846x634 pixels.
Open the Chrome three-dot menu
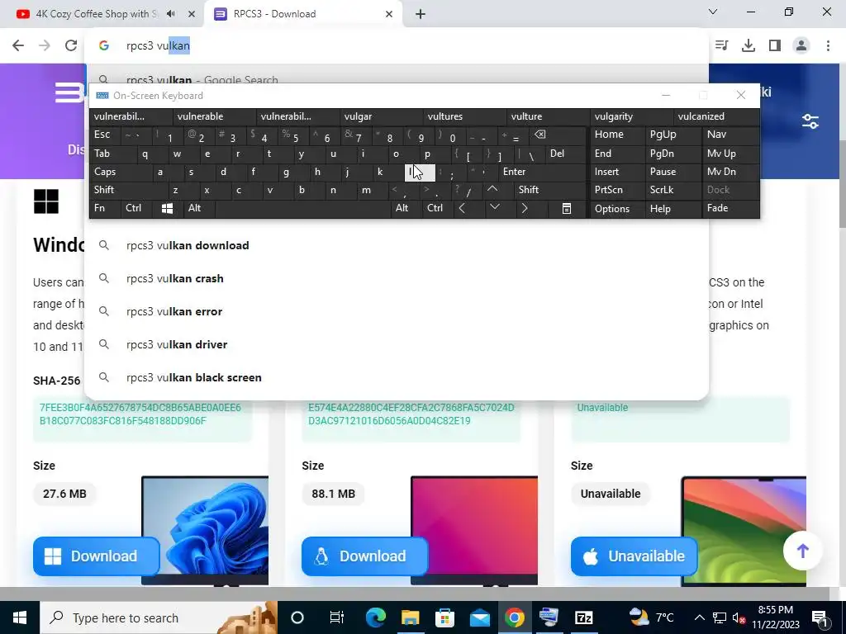pos(828,46)
